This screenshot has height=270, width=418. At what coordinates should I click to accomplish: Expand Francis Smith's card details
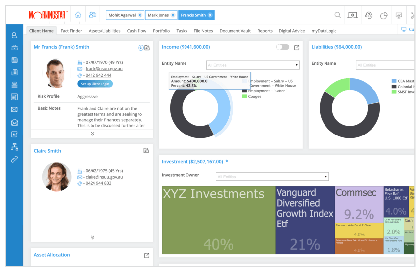pyautogui.click(x=93, y=134)
